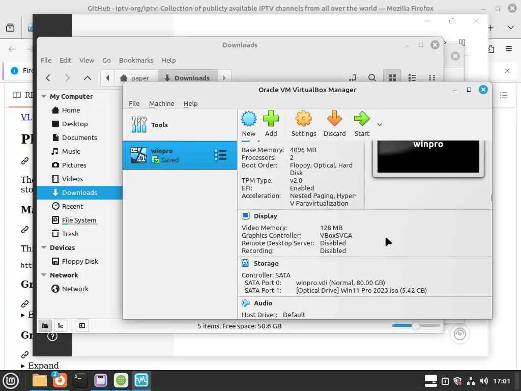Screen dimensions: 521x391
Task: Open Files from the taskbar
Action: (x=40, y=380)
